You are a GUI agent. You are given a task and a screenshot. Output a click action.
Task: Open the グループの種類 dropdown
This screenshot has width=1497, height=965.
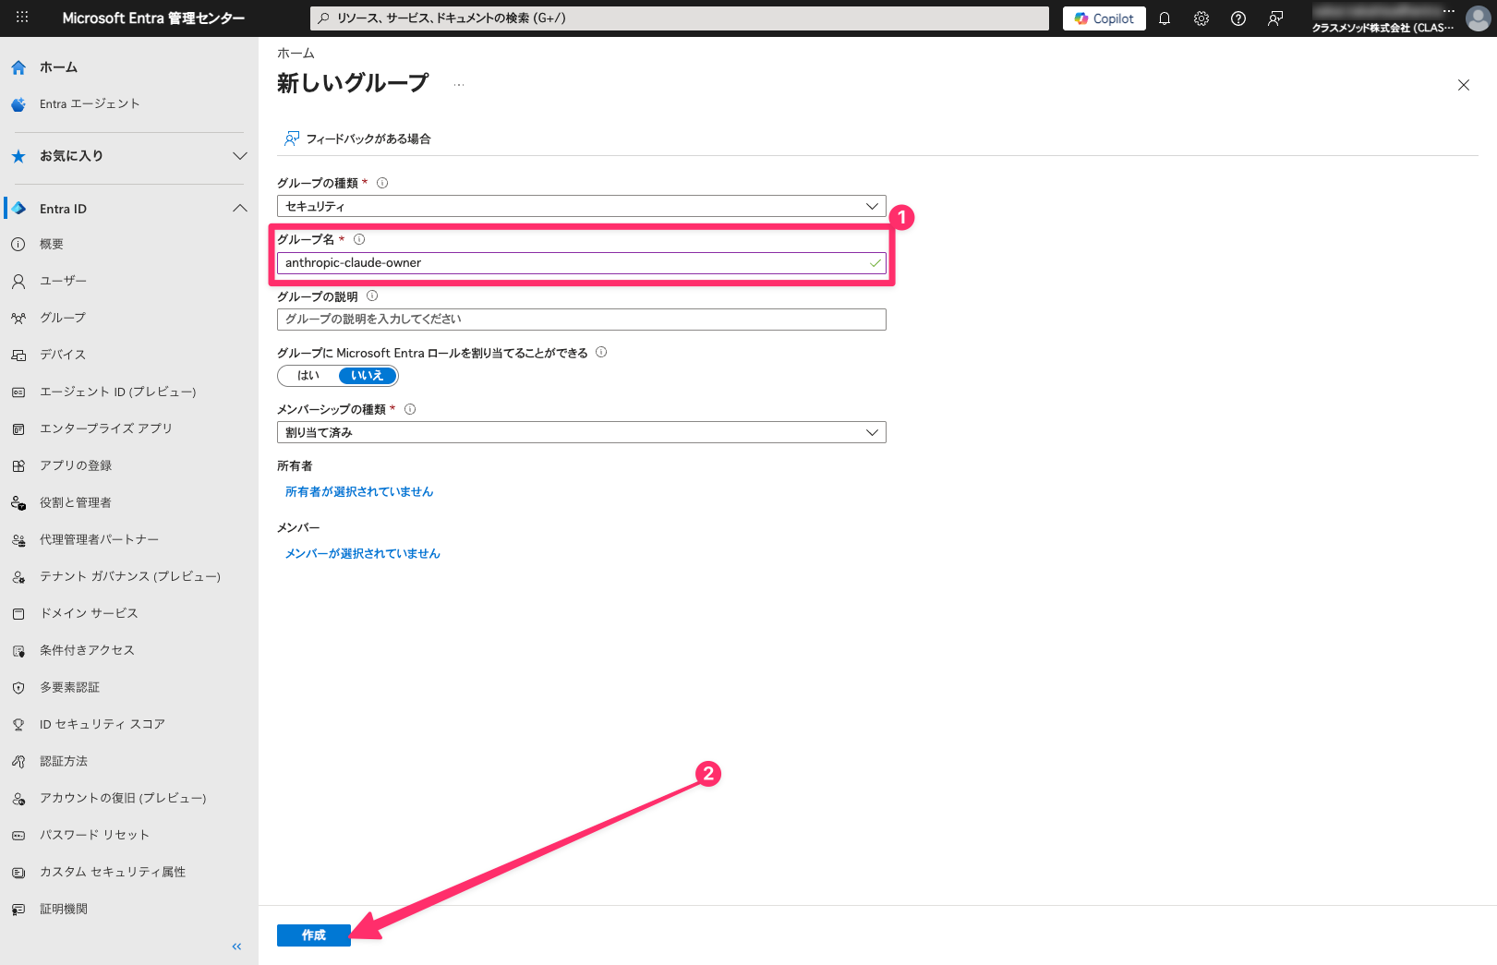pos(581,206)
